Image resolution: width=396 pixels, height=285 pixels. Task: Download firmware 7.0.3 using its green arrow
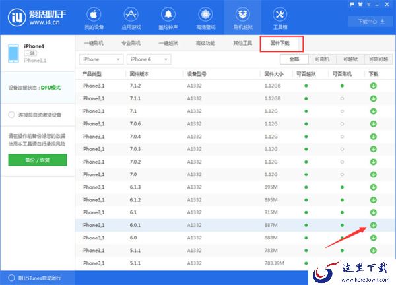pos(374,149)
